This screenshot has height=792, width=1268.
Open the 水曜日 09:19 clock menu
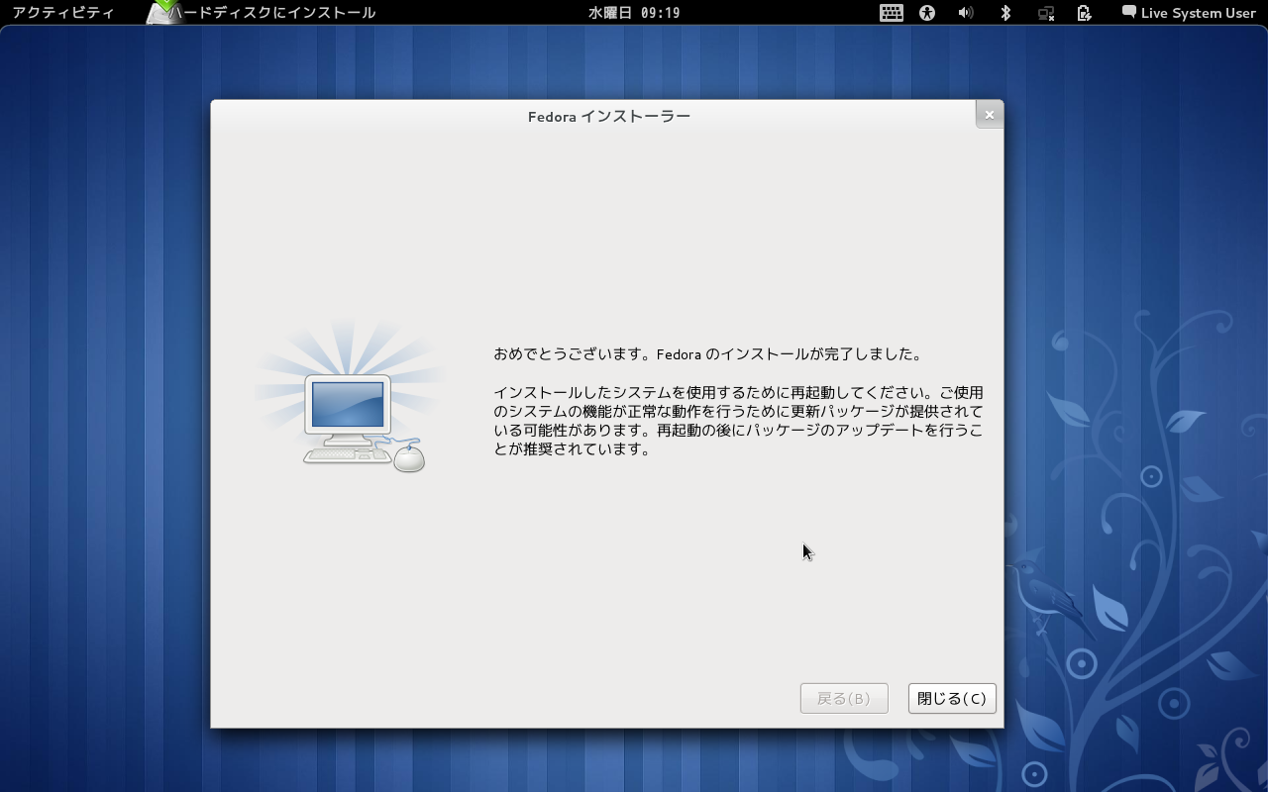click(634, 13)
